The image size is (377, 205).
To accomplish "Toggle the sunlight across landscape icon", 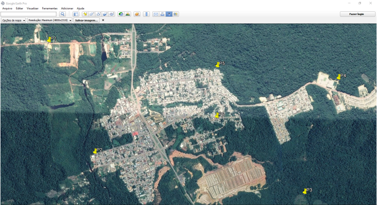I will coord(128,14).
